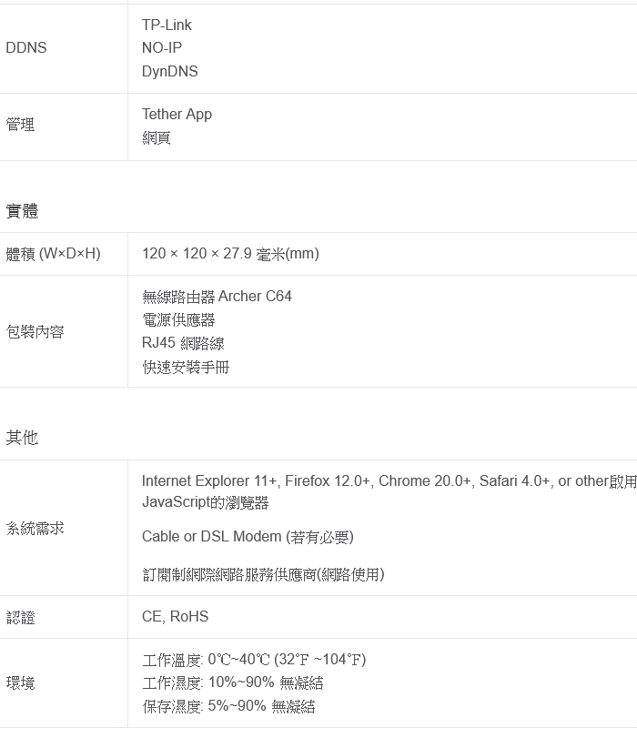Click the TP-Link DDNS entry

point(167,25)
